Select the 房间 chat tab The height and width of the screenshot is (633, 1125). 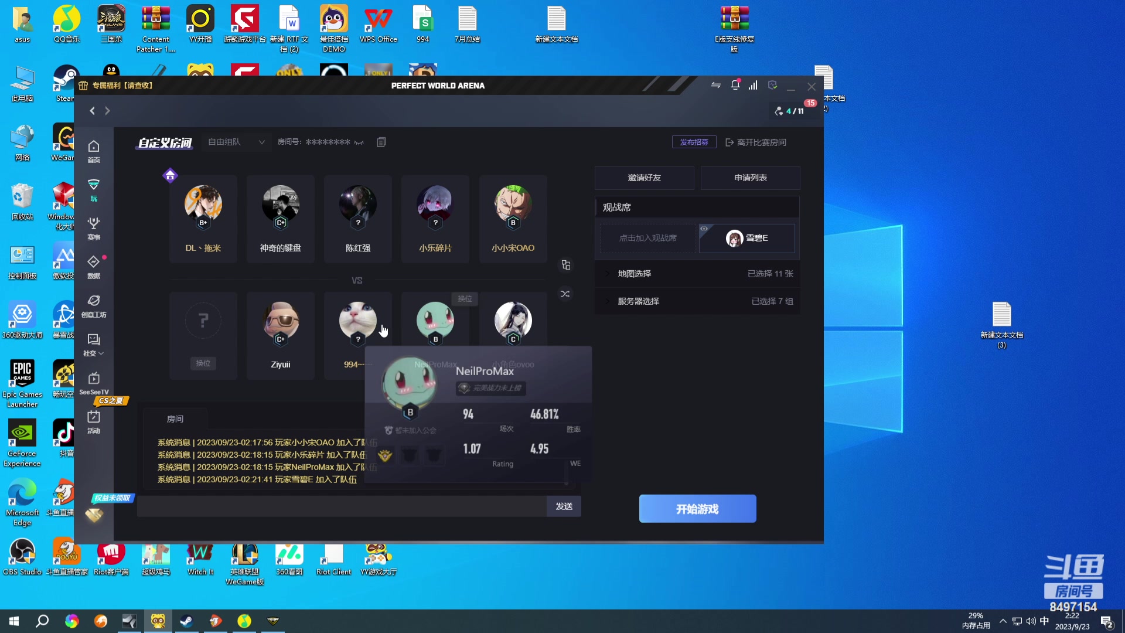pos(175,419)
